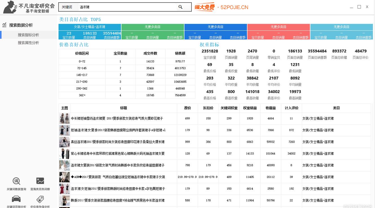The width and height of the screenshot is (375, 208).
Task: Open 关键词数据查询 tool icon
Action: pyautogui.click(x=16, y=181)
